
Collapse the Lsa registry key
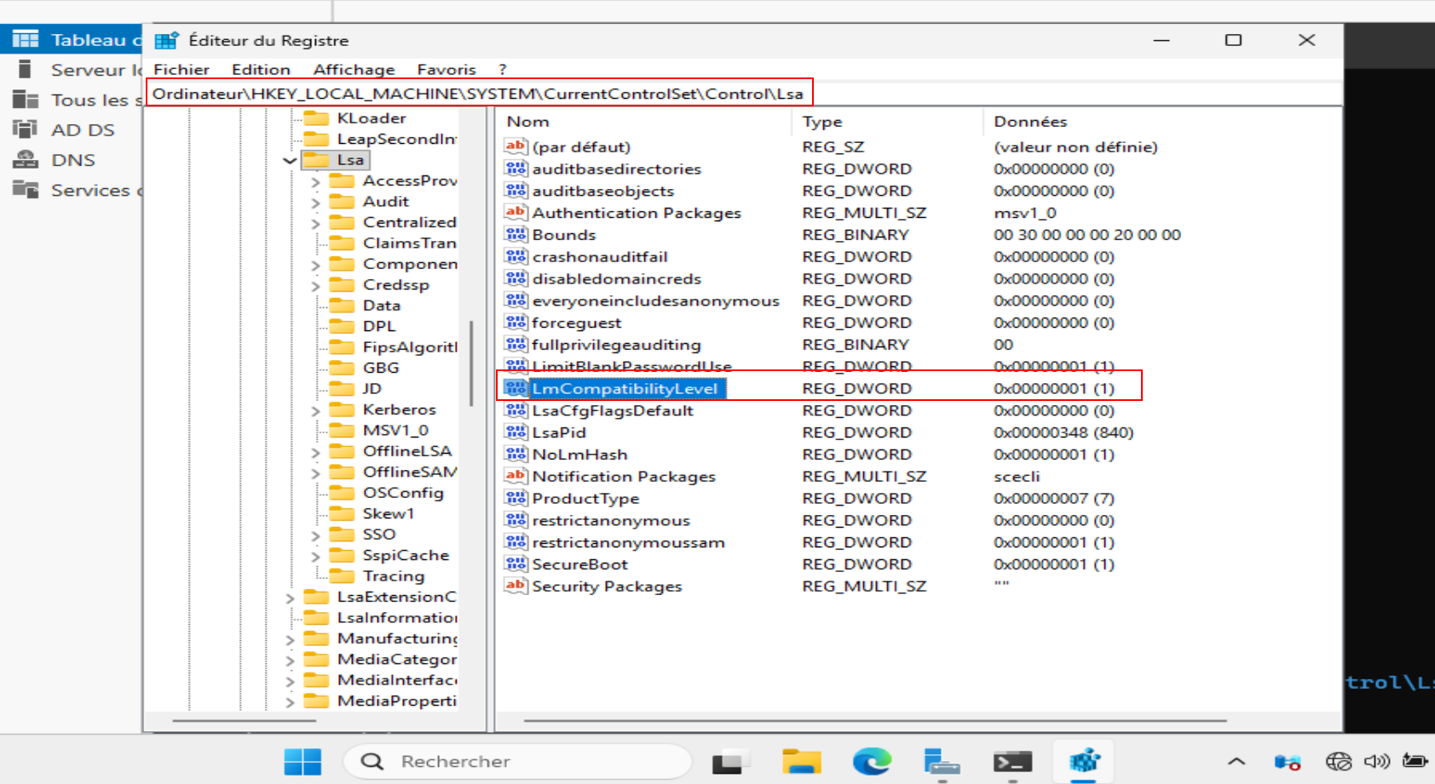(x=290, y=160)
